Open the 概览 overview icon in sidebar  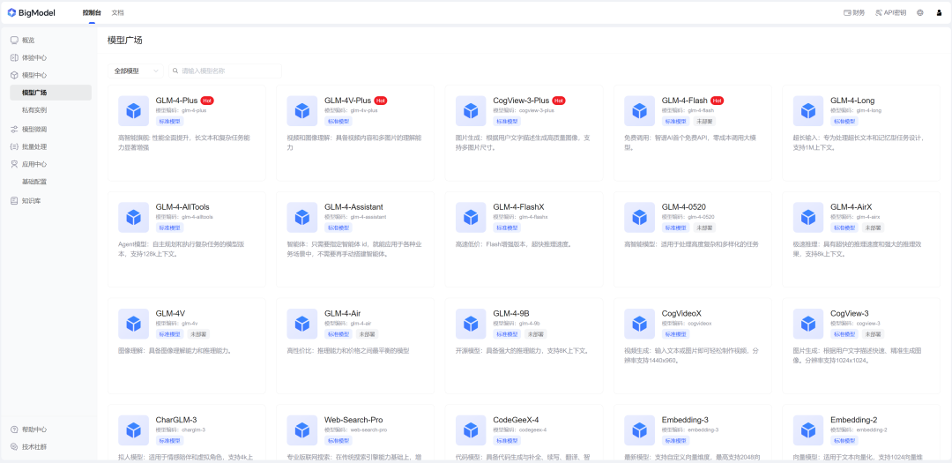coord(14,40)
